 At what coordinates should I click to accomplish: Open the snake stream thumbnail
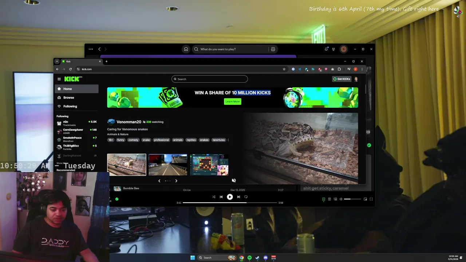click(127, 165)
